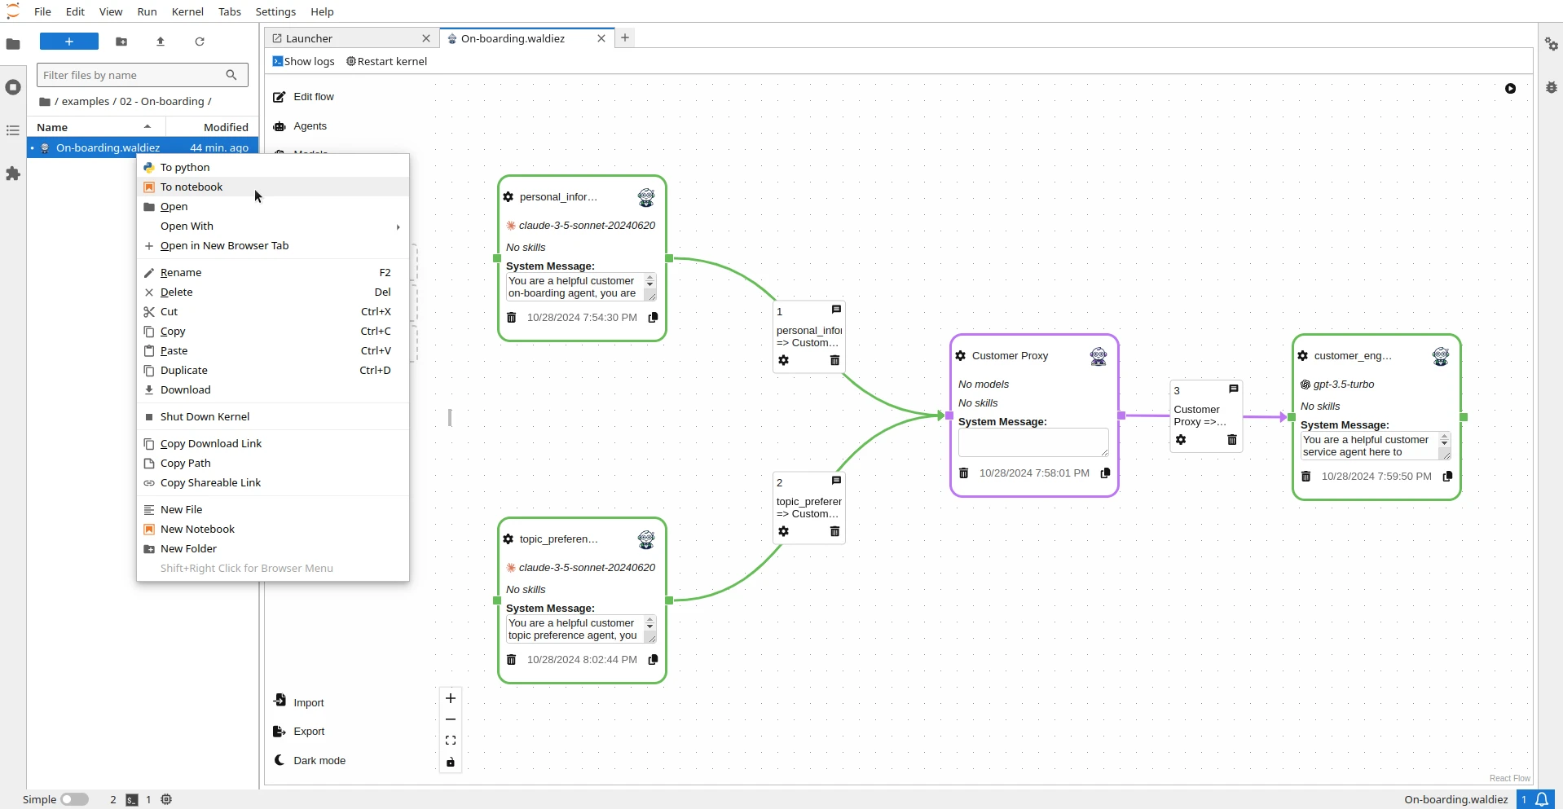
Task: Copy the customer_eng agent timestamp via copy icon
Action: point(1448,477)
